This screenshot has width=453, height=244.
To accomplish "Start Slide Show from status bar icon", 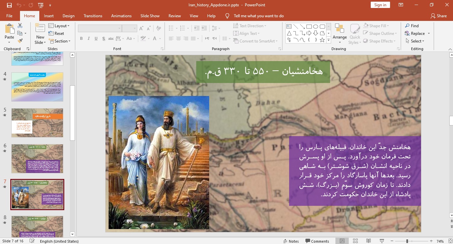I will [382, 241].
